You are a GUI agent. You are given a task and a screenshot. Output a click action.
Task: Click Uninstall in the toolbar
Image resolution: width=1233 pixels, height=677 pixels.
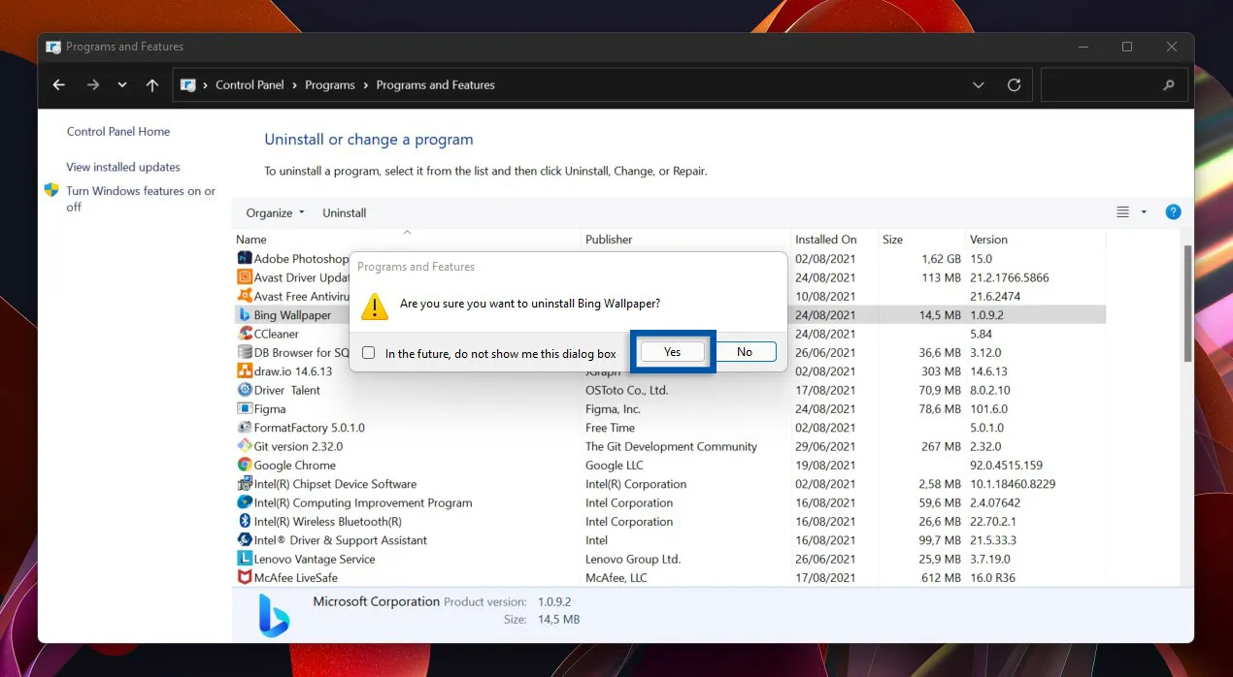click(344, 213)
